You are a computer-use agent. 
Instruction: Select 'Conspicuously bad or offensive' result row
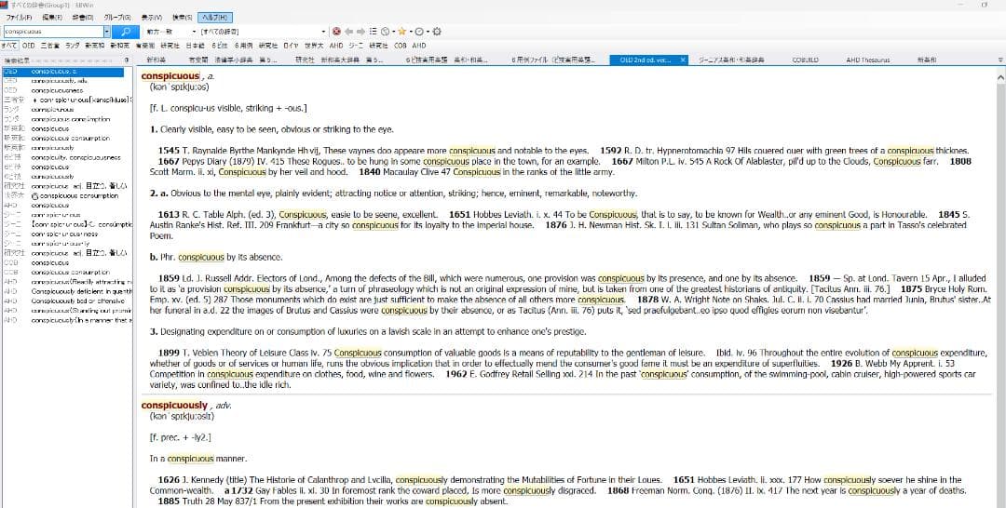[x=66, y=301]
